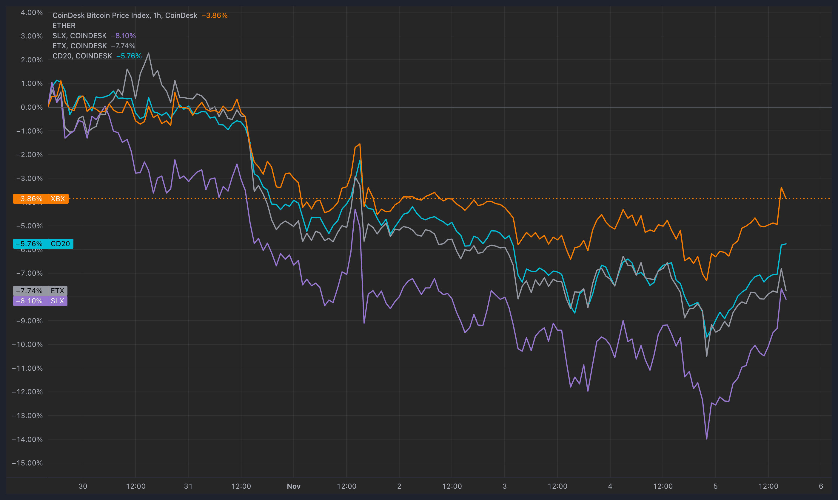The width and height of the screenshot is (838, 500).
Task: Click the 30 date label on time axis
Action: point(83,486)
